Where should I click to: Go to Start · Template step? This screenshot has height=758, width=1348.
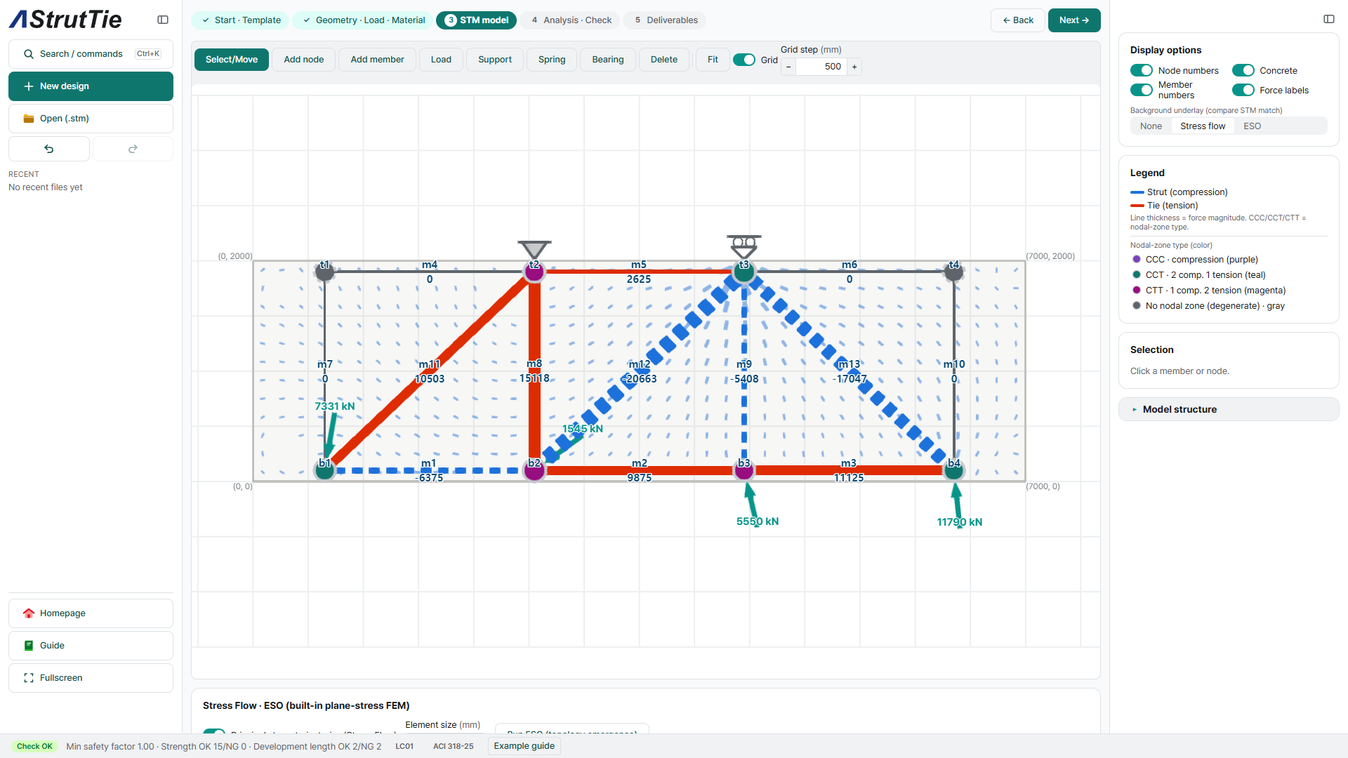coord(242,20)
